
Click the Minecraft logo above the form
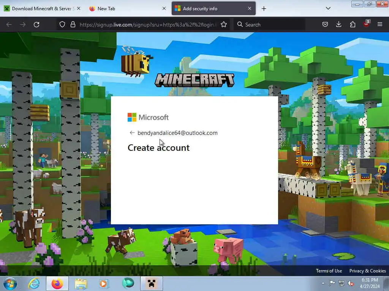click(x=194, y=80)
